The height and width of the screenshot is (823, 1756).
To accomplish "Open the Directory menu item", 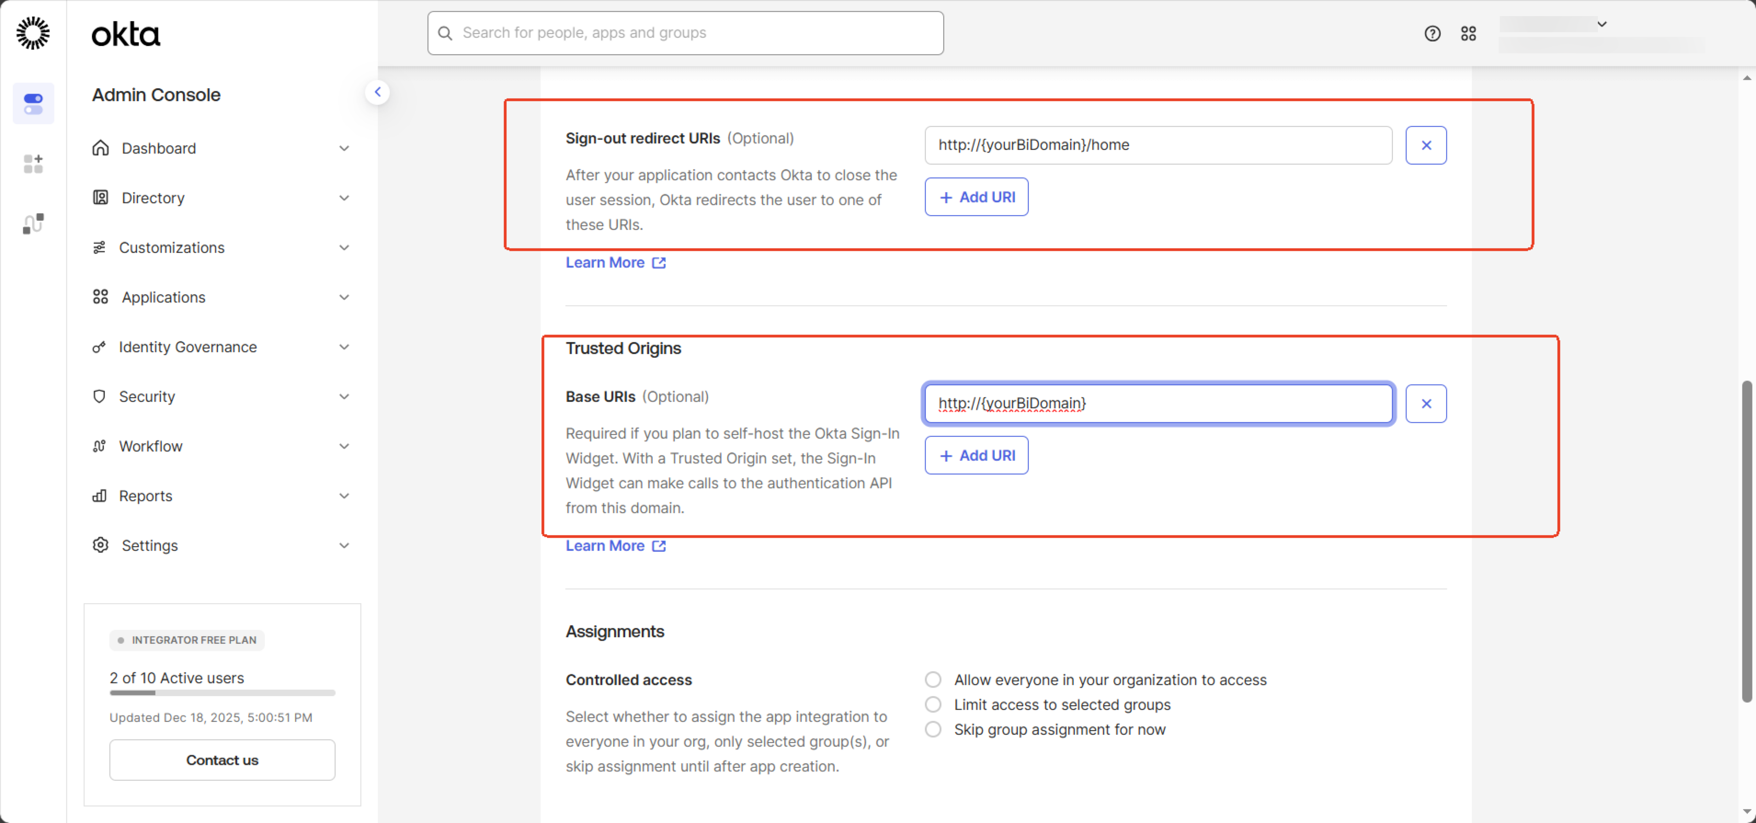I will coord(154,198).
